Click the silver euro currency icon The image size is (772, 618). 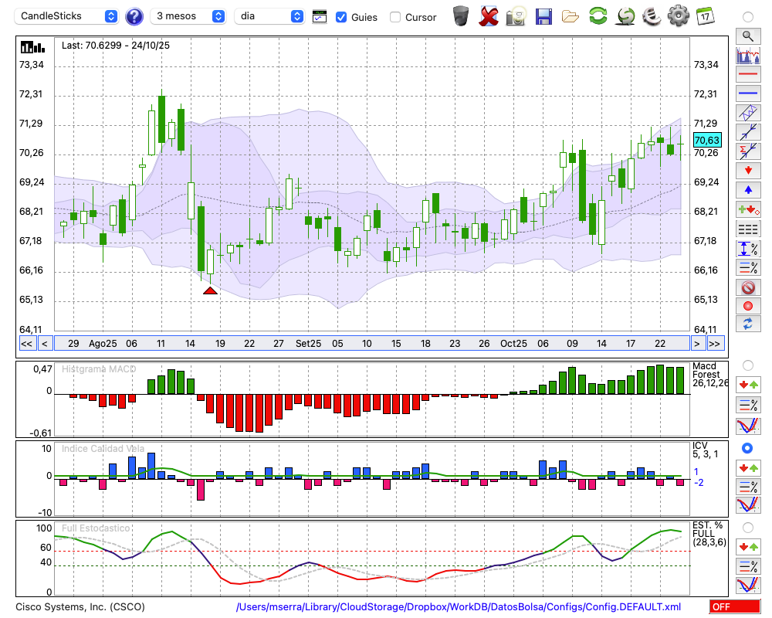652,15
